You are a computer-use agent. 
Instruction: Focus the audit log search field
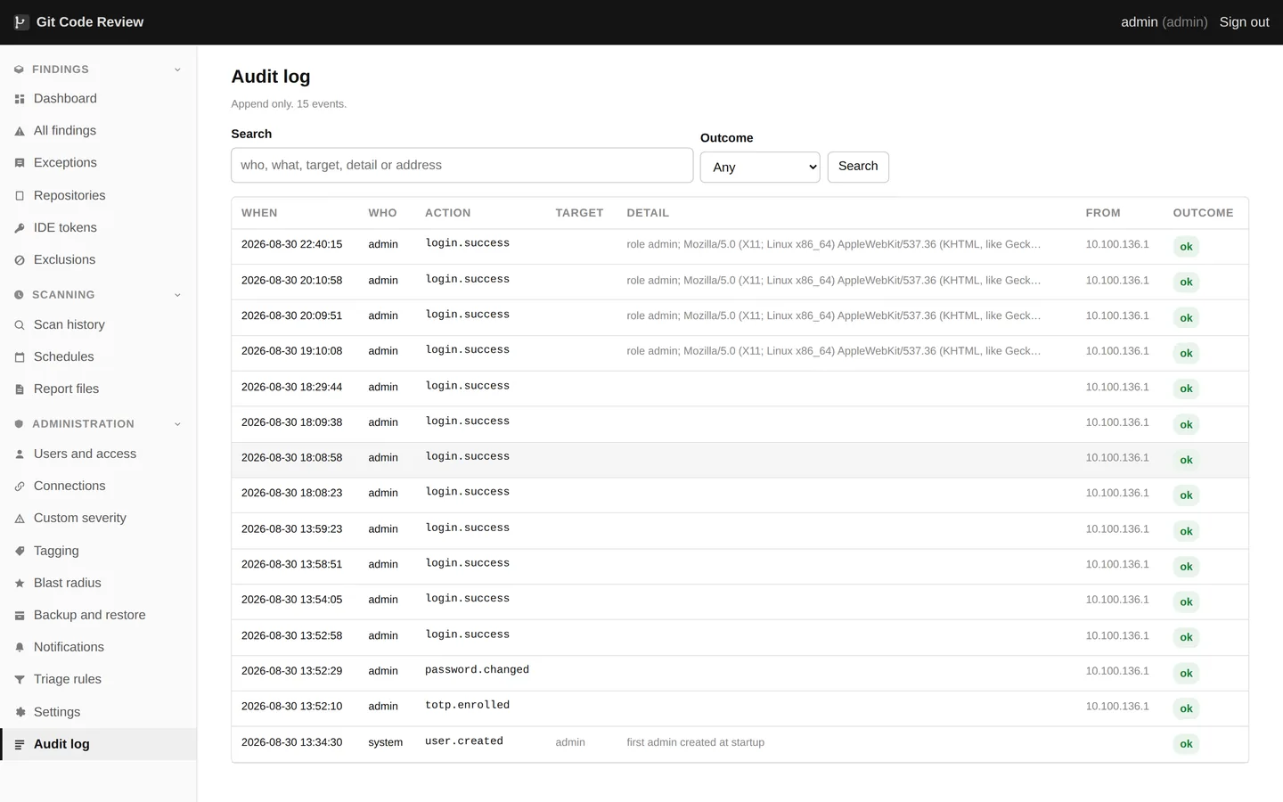click(462, 165)
